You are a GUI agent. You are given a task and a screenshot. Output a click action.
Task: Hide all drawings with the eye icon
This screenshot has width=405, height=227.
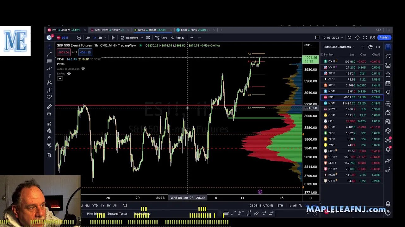coord(49,145)
